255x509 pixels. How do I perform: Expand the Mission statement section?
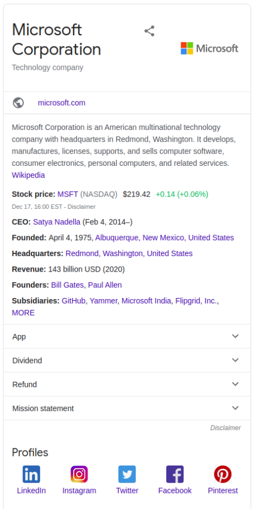[127, 408]
